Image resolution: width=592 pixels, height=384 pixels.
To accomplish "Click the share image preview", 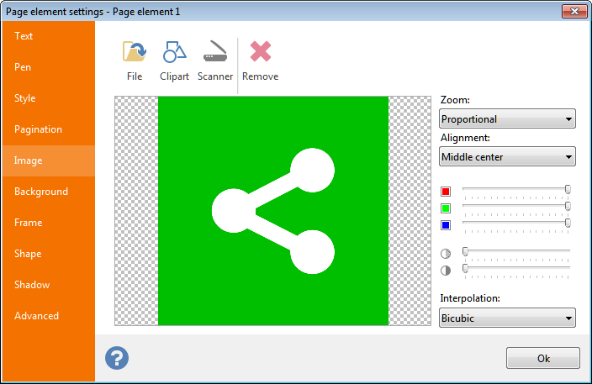I will [x=273, y=211].
